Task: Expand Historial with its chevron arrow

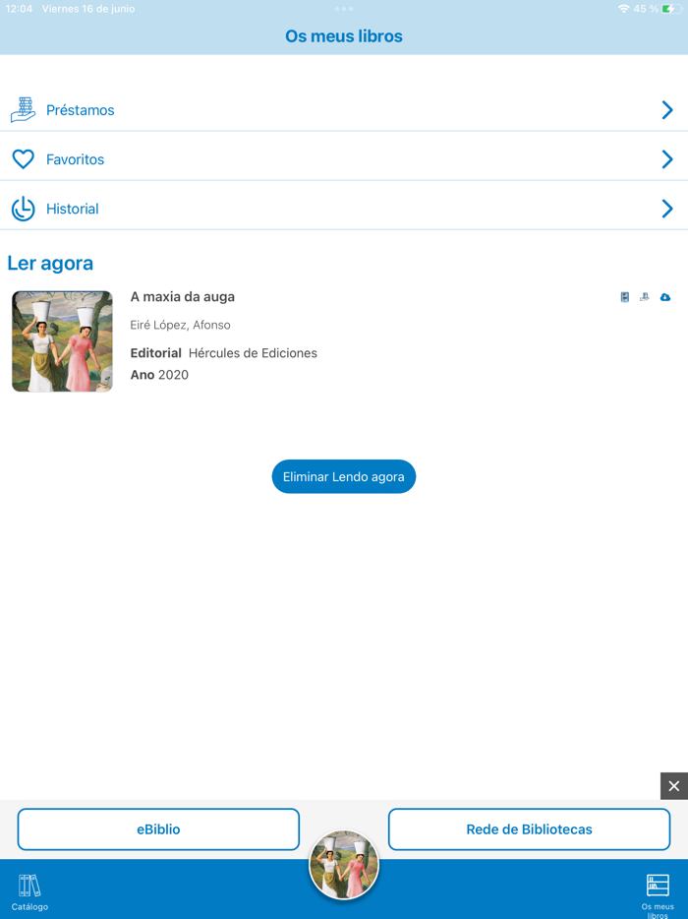Action: (667, 208)
